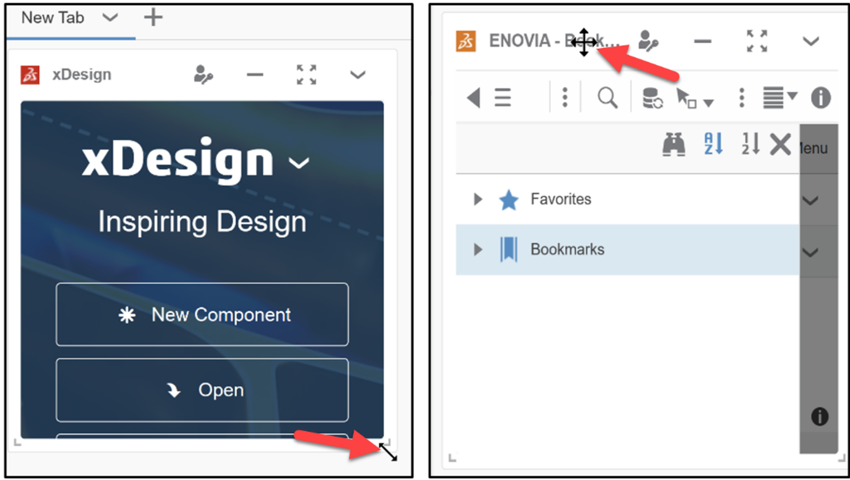Click the database refresh icon in ENOVIA toolbar

pyautogui.click(x=651, y=97)
